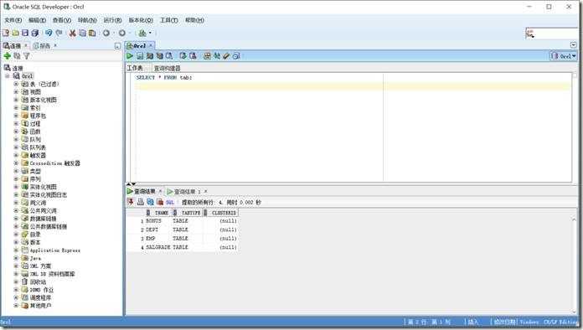Viewport: 583px width, 330px height.
Task: Click the Autotrace icon in the worksheet toolbar
Action: 159,56
